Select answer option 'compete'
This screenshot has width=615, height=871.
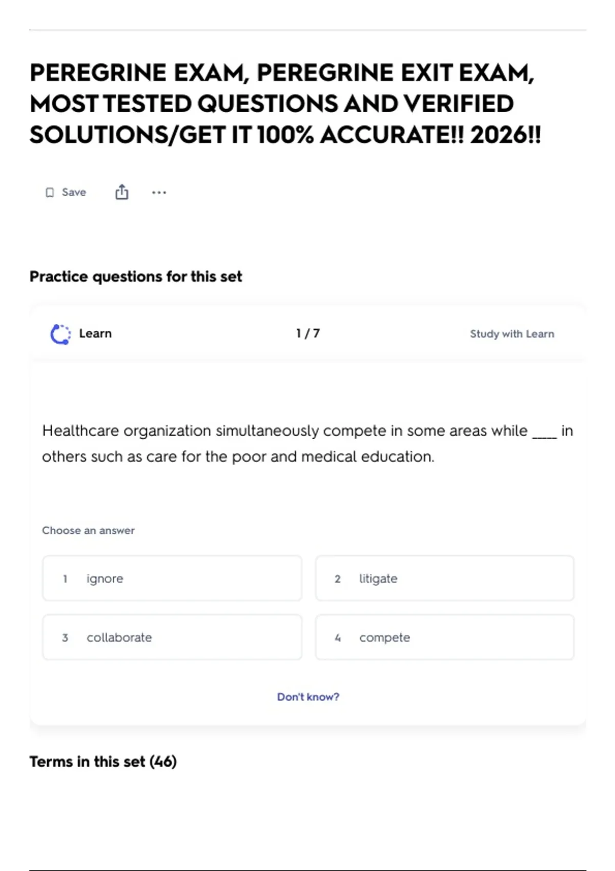pos(445,637)
